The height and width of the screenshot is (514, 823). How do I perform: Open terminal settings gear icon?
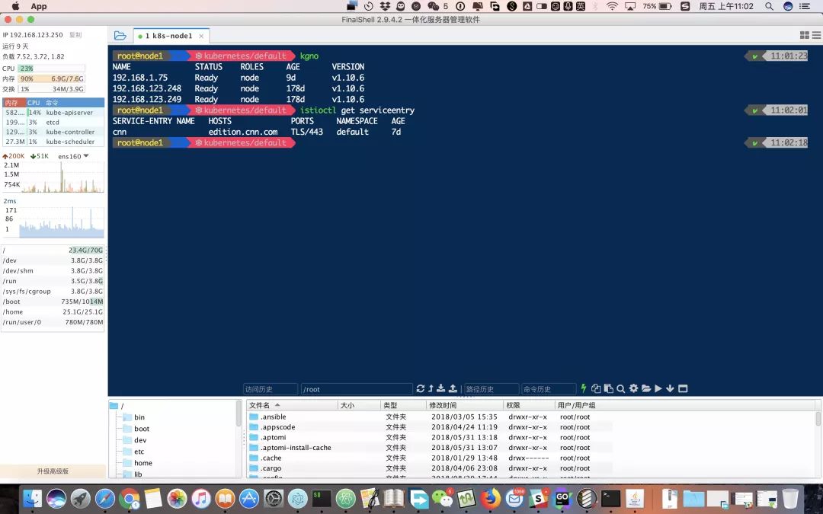[x=633, y=388]
